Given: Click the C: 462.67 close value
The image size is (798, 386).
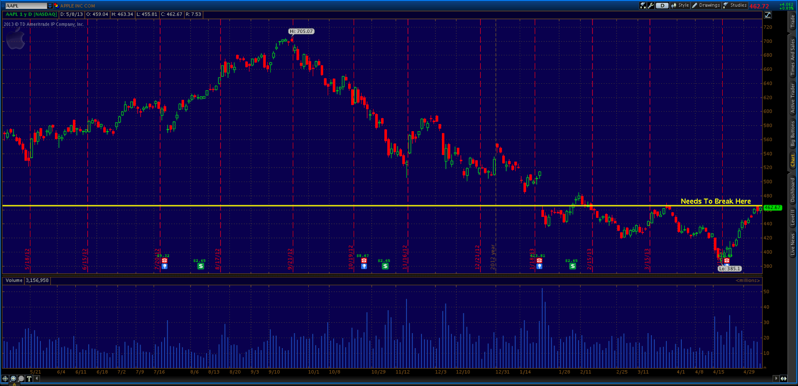Looking at the screenshot, I should [x=172, y=14].
